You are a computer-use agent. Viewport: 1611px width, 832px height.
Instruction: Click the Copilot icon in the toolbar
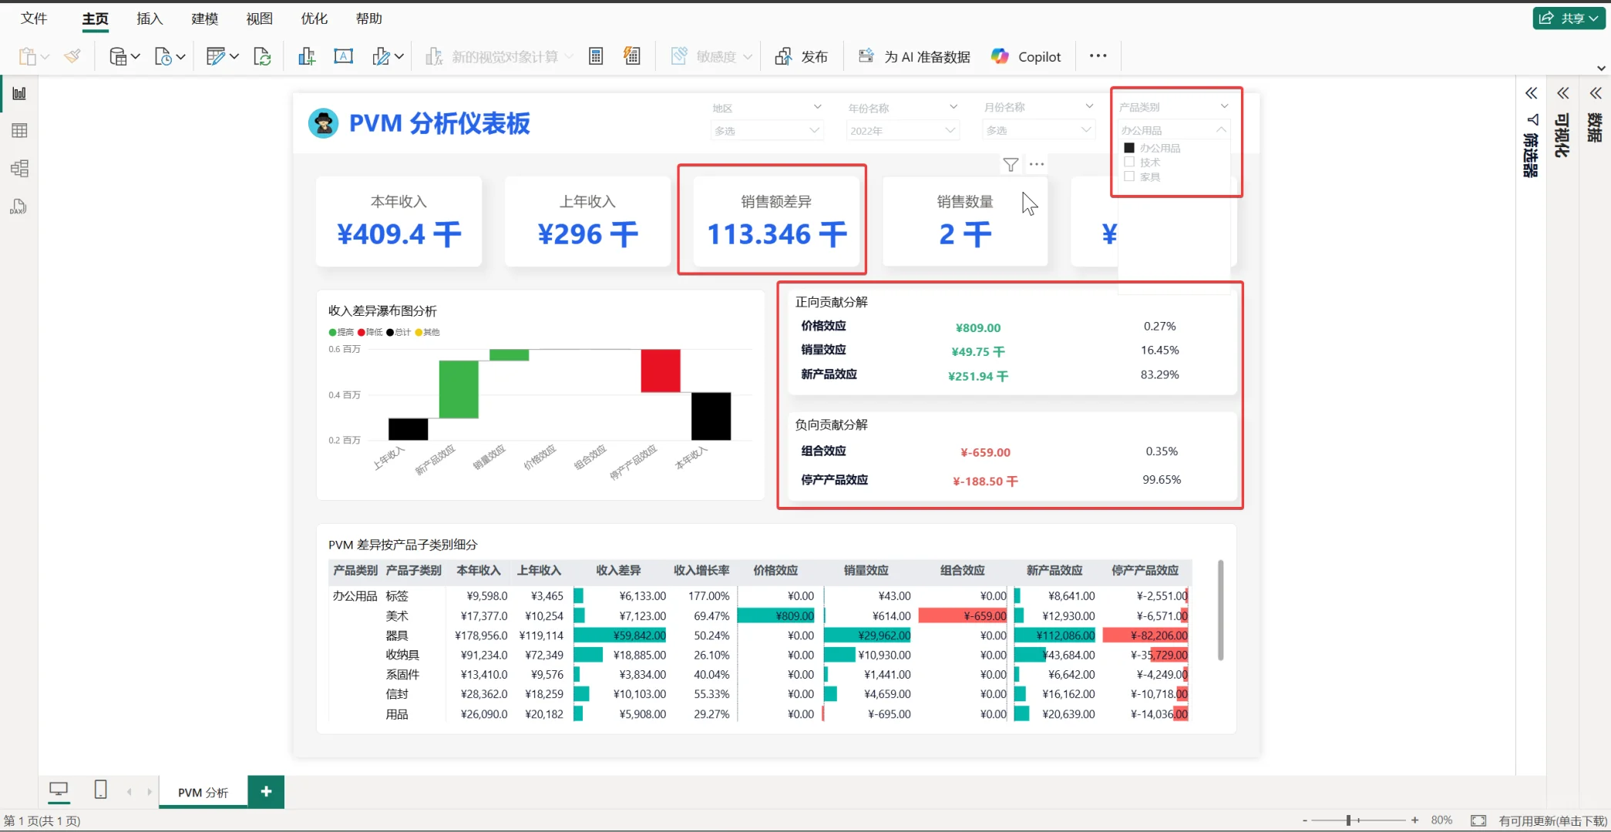pyautogui.click(x=1001, y=55)
